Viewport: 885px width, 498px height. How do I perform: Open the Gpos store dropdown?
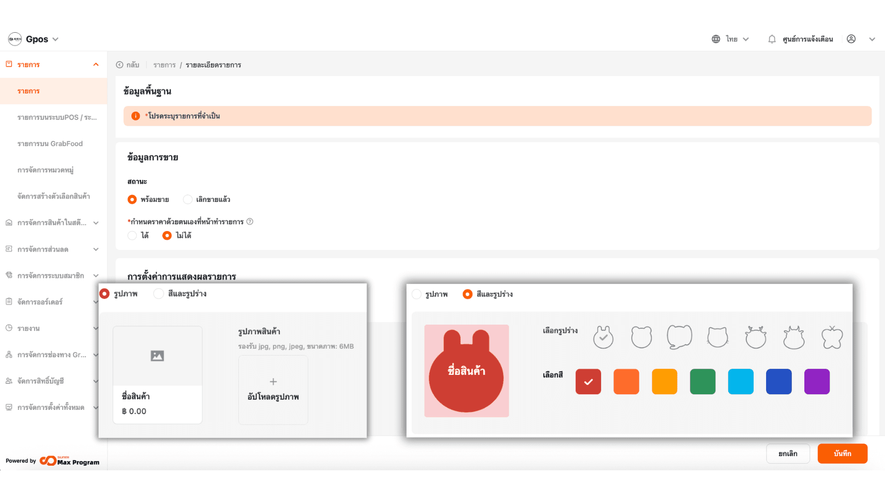click(x=55, y=39)
